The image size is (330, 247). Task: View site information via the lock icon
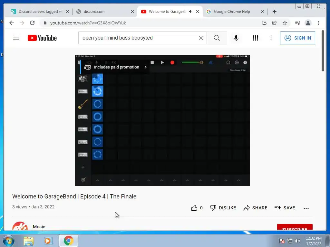(45, 23)
